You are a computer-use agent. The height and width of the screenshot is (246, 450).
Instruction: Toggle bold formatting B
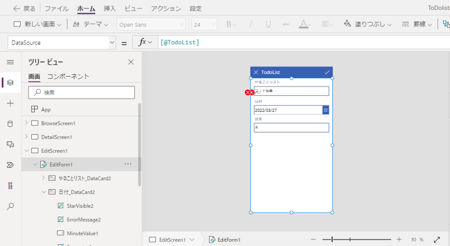231,25
